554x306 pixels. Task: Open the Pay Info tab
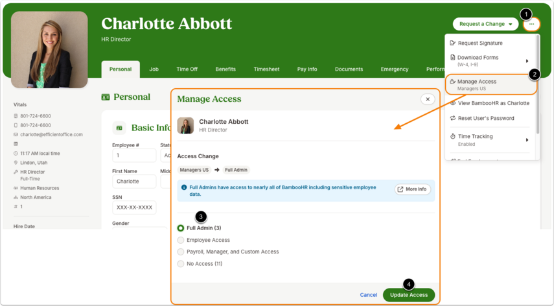(307, 69)
